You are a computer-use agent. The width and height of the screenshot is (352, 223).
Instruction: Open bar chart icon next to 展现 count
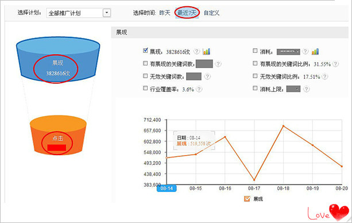tap(206, 52)
